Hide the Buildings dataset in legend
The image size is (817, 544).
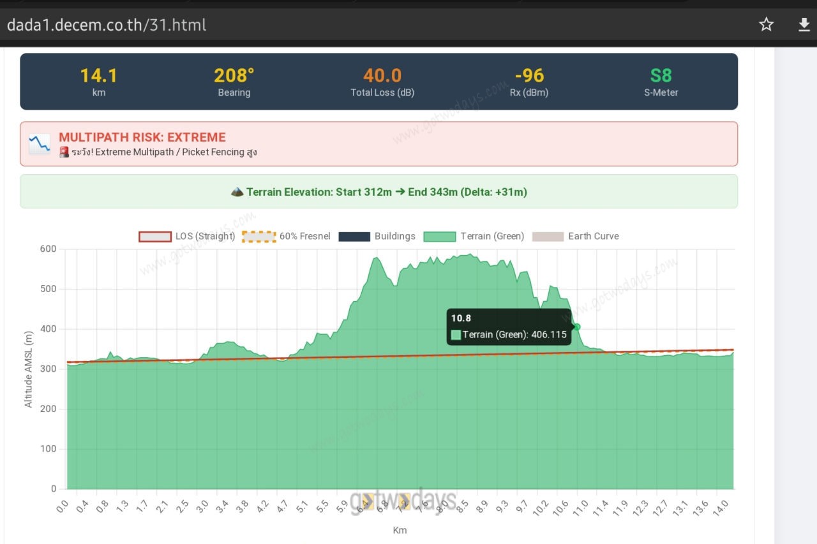tap(354, 237)
